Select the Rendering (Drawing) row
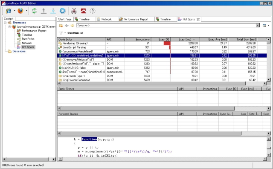Viewport: 273px width, 169px height. click(162, 43)
